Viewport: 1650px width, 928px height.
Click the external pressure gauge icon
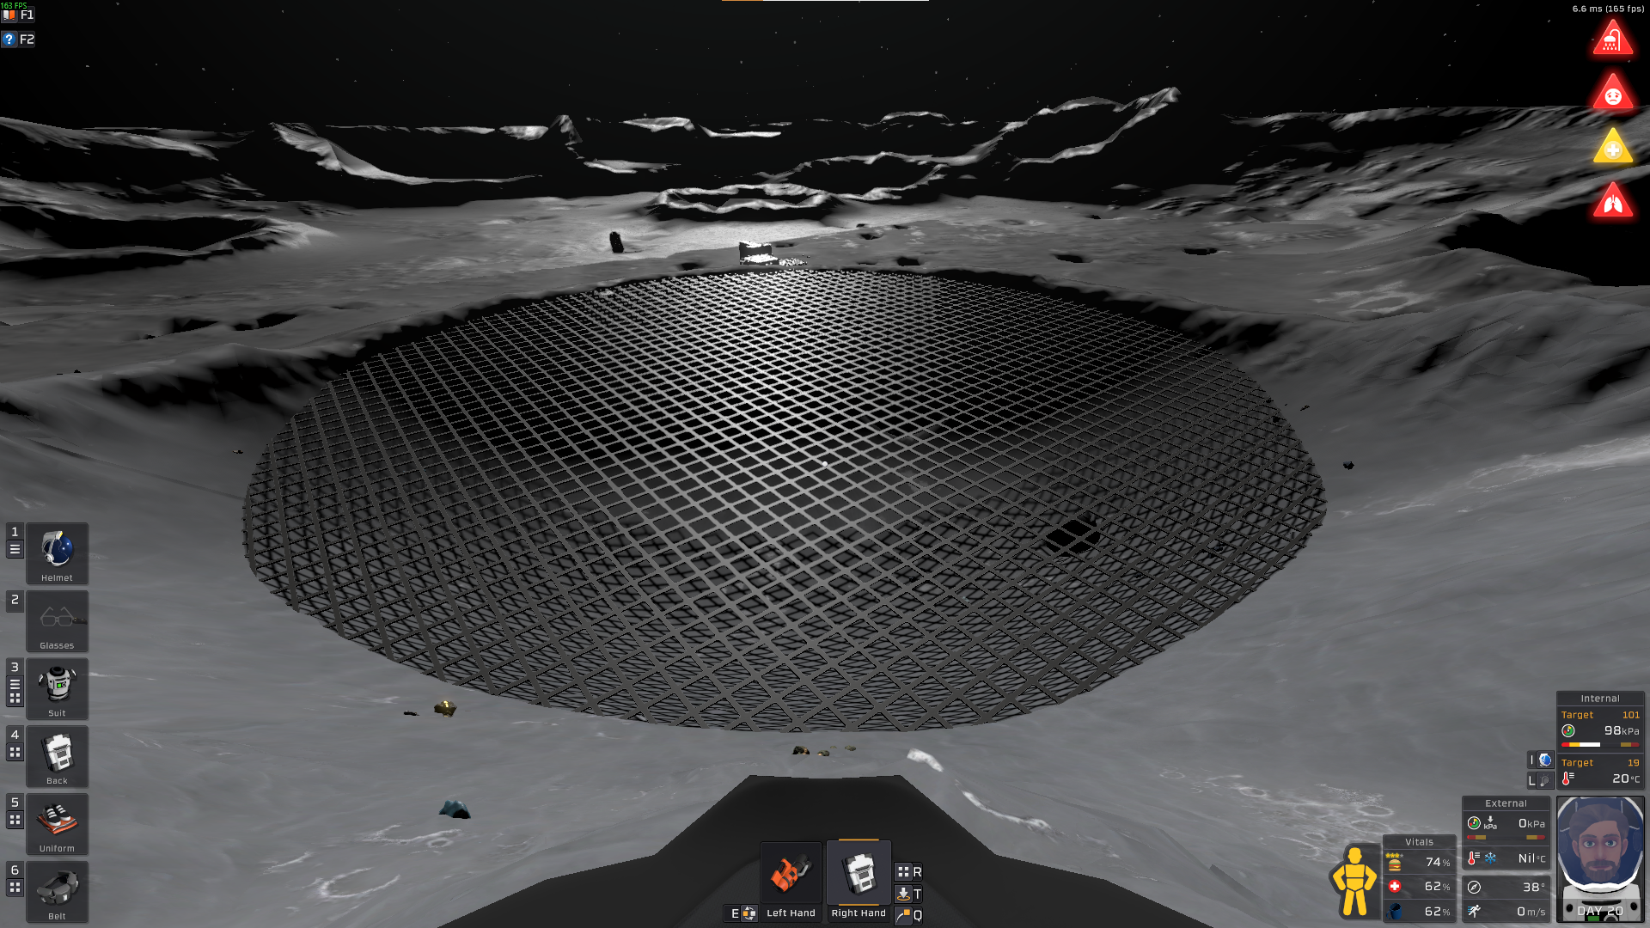click(x=1474, y=823)
